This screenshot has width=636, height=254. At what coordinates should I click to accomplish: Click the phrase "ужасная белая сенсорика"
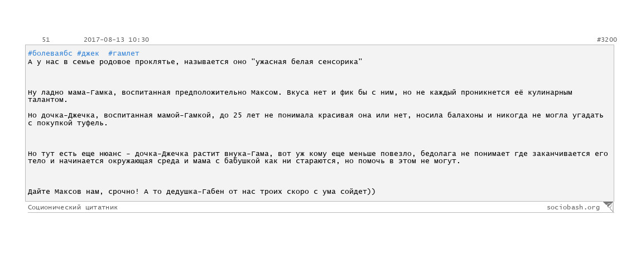[306, 62]
